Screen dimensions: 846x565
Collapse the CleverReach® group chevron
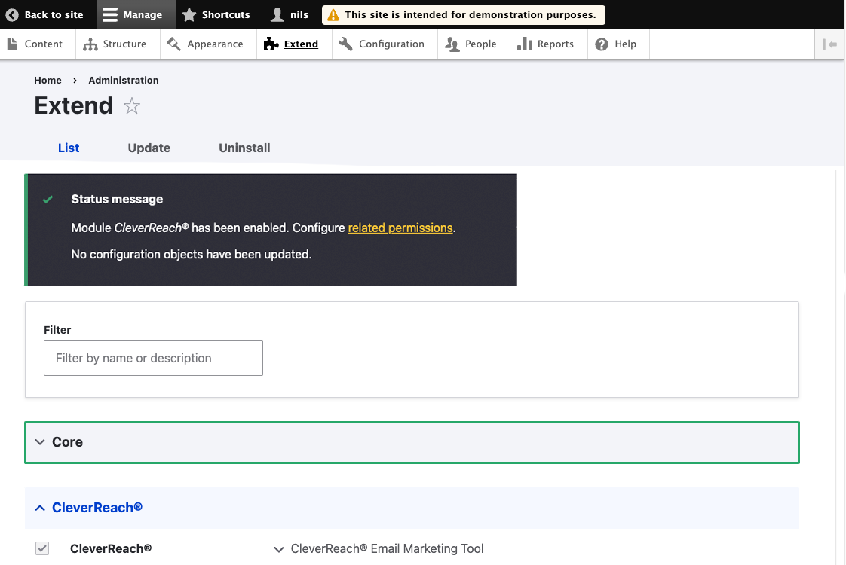pyautogui.click(x=40, y=508)
